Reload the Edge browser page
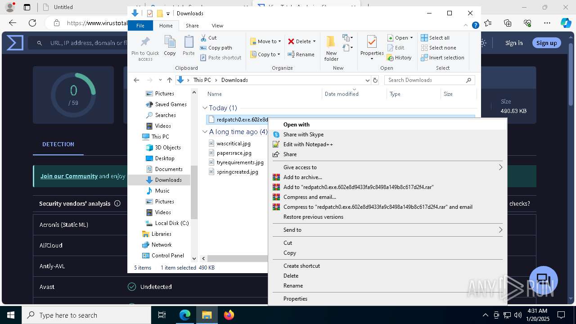The height and width of the screenshot is (324, 576). click(32, 23)
